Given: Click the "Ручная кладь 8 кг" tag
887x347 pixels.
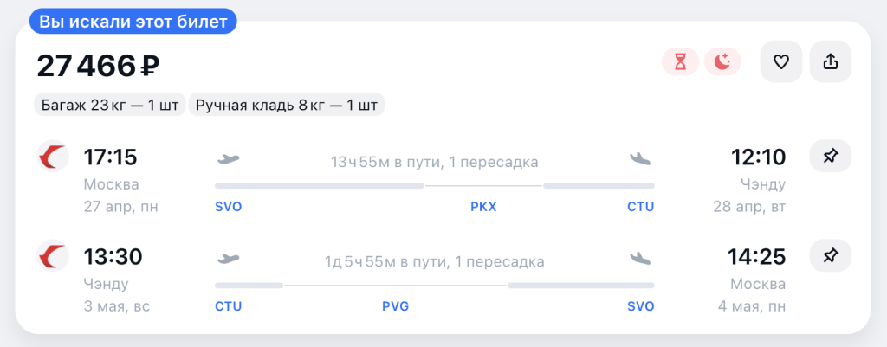Looking at the screenshot, I should pyautogui.click(x=287, y=106).
